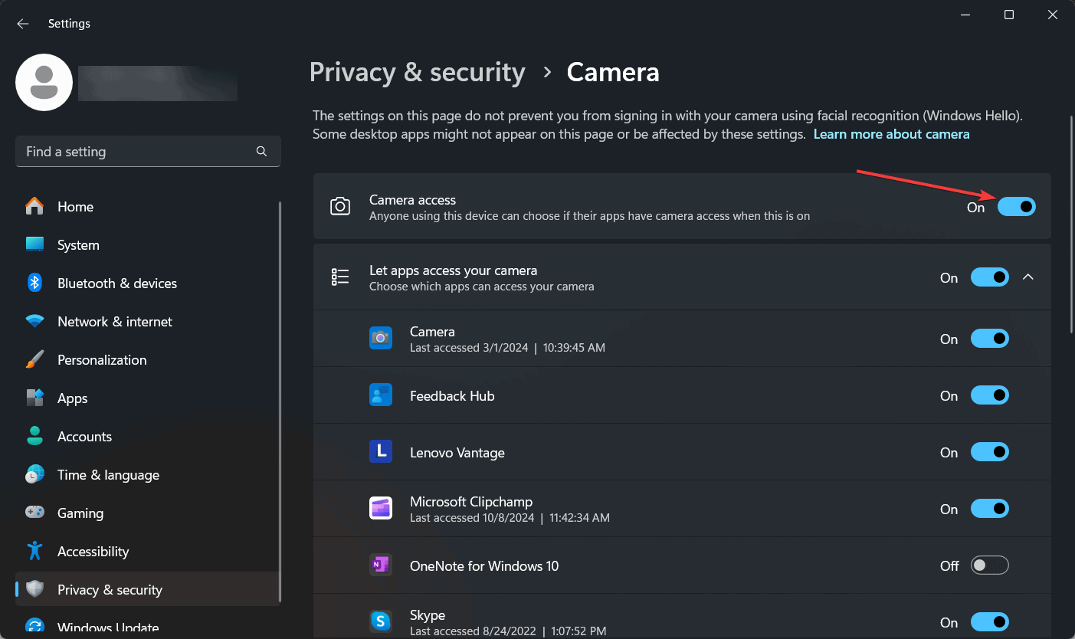Viewport: 1075px width, 639px height.
Task: Click the user profile avatar
Action: [44, 82]
